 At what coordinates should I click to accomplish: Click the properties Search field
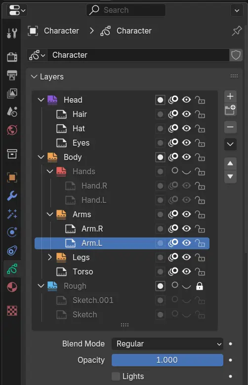point(126,10)
